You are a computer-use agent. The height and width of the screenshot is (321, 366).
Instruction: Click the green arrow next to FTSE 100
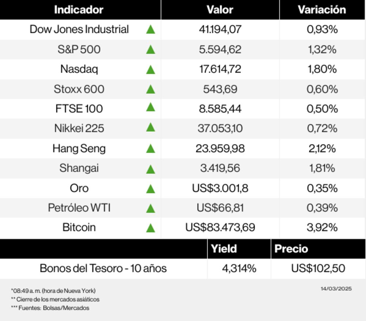pyautogui.click(x=150, y=107)
